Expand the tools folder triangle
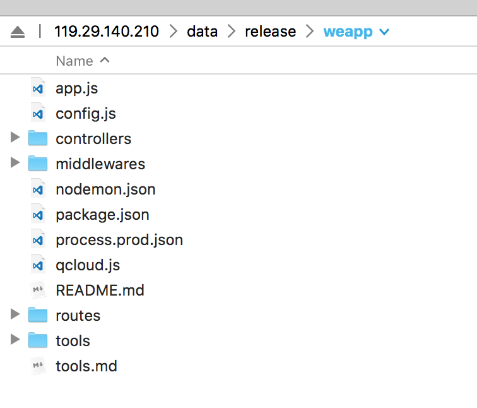This screenshot has height=408, width=477. tap(15, 339)
